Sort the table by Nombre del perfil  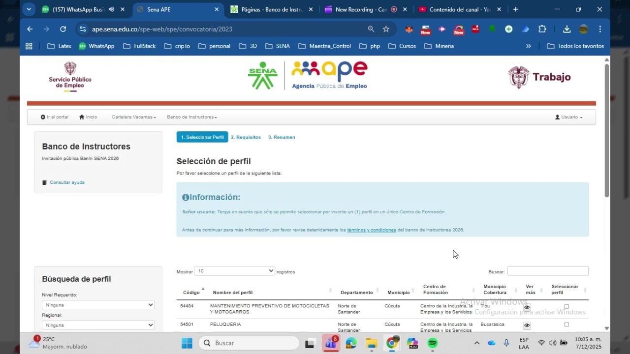[x=272, y=293]
